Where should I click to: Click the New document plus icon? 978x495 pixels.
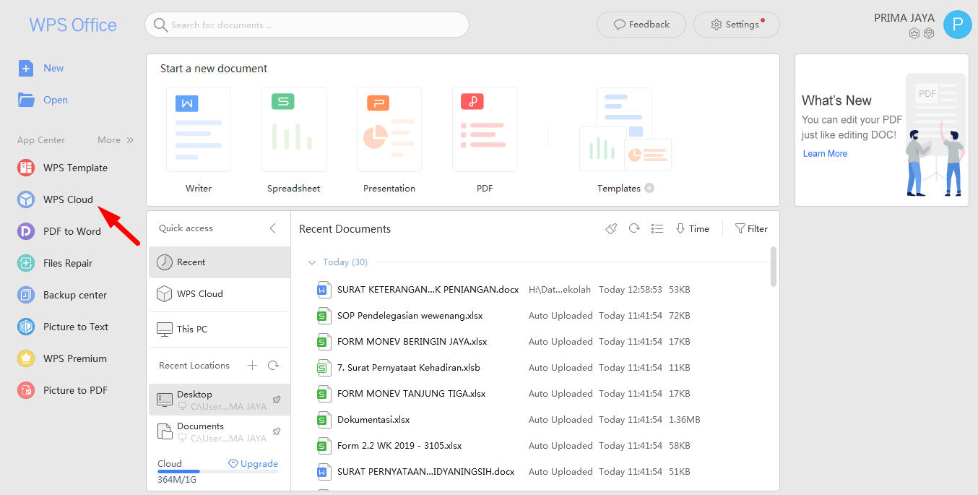[x=26, y=69]
